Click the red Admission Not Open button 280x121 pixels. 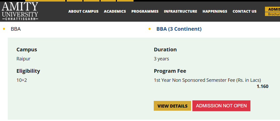pos(221,106)
